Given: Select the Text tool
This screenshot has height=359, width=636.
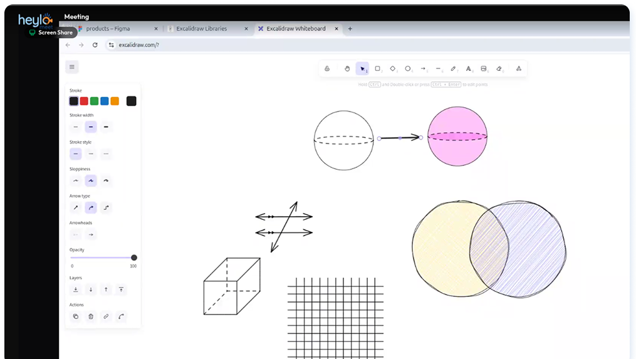Looking at the screenshot, I should tap(469, 68).
